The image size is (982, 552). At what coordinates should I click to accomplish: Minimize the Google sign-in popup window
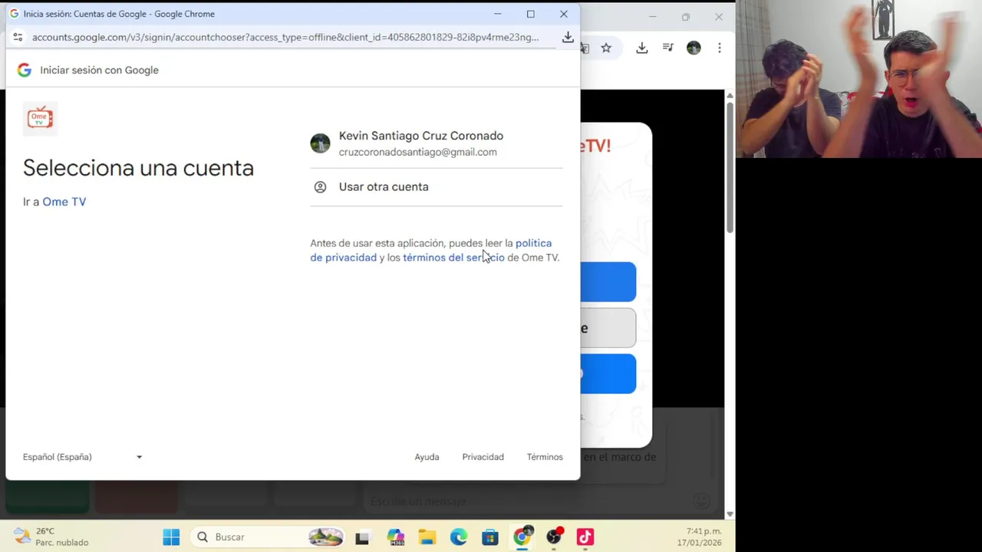tap(497, 14)
